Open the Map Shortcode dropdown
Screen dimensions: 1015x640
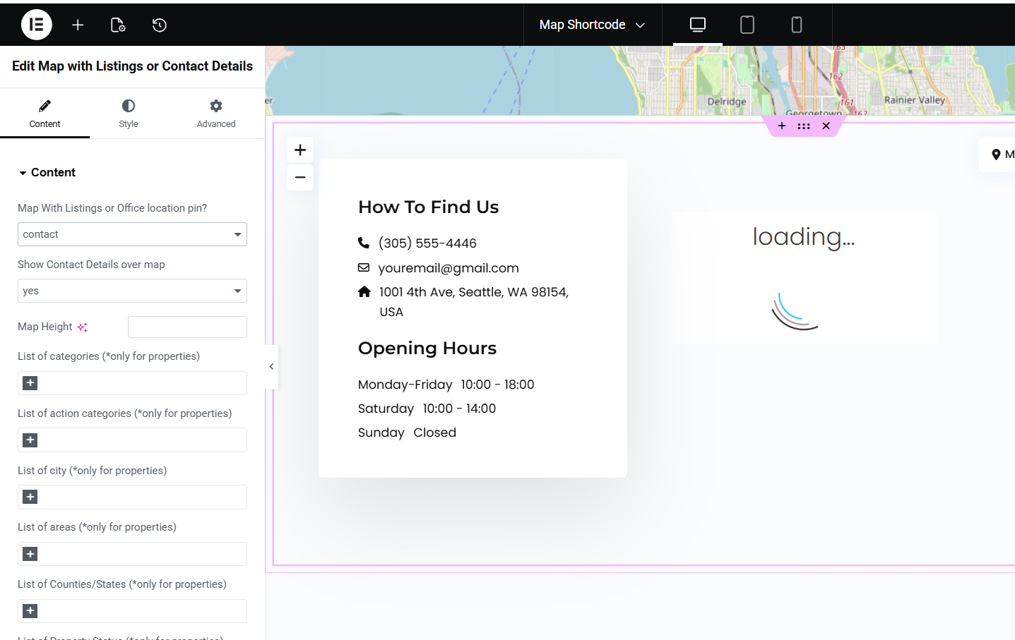(x=592, y=25)
